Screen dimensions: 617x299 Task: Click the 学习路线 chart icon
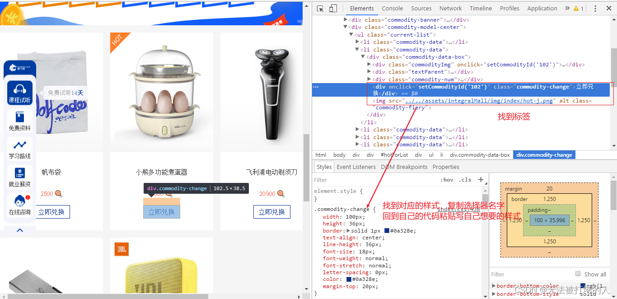point(20,145)
